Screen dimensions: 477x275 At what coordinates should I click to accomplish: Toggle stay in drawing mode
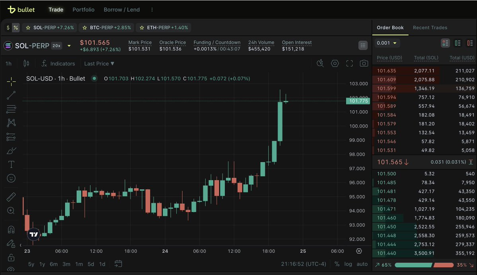click(x=11, y=244)
